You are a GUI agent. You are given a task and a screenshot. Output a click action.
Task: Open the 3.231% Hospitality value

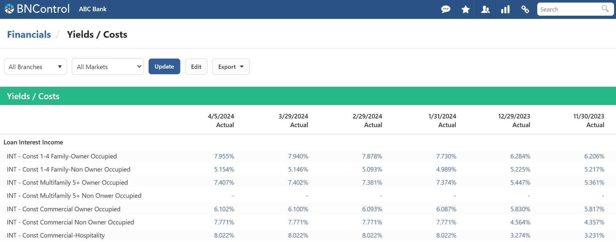click(594, 235)
